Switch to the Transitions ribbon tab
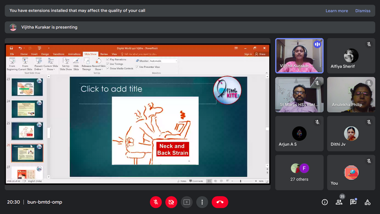The width and height of the screenshot is (380, 214). (58, 54)
